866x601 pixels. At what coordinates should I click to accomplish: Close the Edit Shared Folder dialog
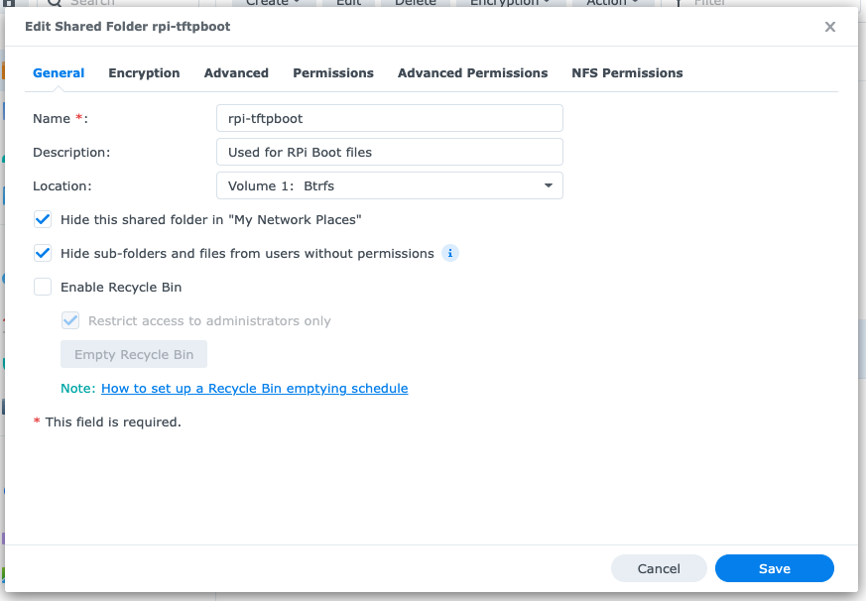830,27
